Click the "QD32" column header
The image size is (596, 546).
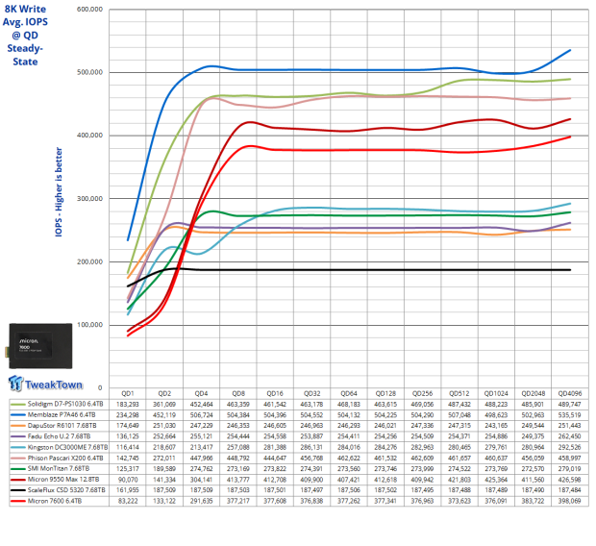(311, 393)
